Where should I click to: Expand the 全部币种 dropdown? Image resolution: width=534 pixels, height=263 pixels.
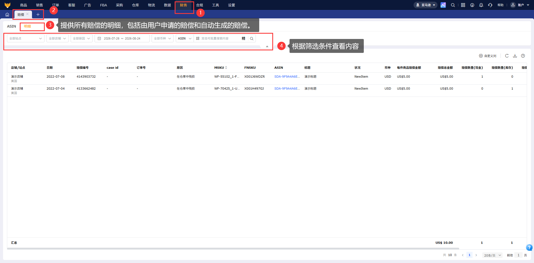pyautogui.click(x=163, y=38)
